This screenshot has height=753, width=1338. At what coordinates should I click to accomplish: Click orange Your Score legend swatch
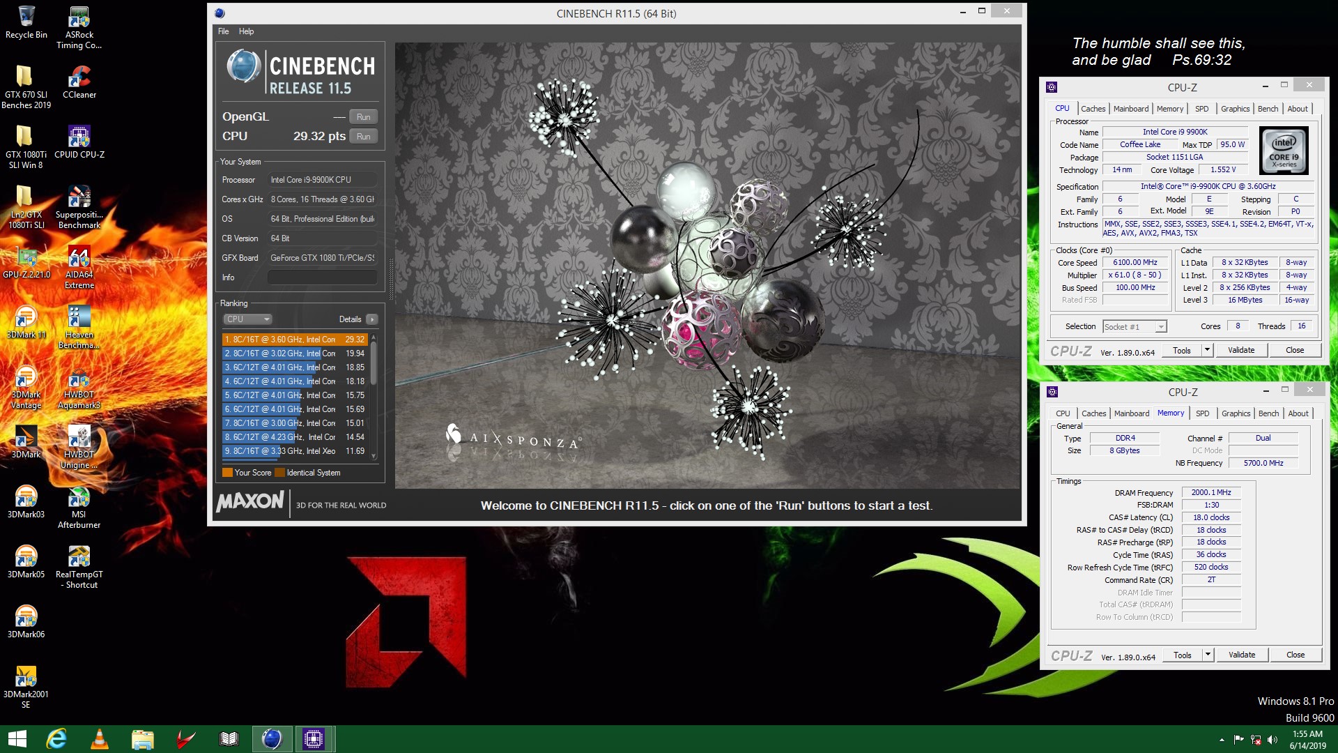coord(227,473)
